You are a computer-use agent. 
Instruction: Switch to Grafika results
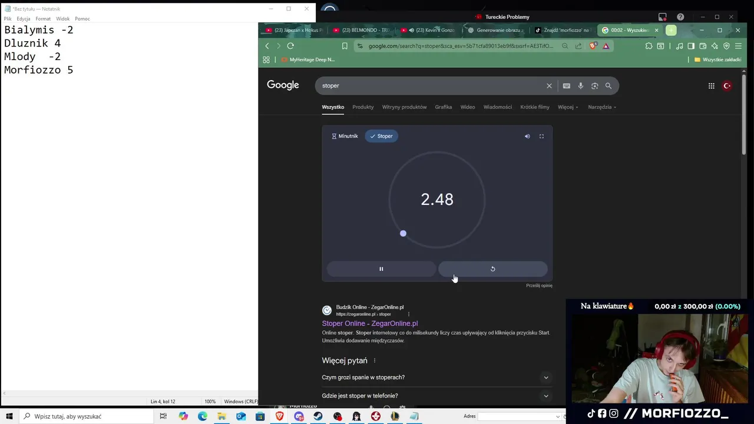pos(444,107)
